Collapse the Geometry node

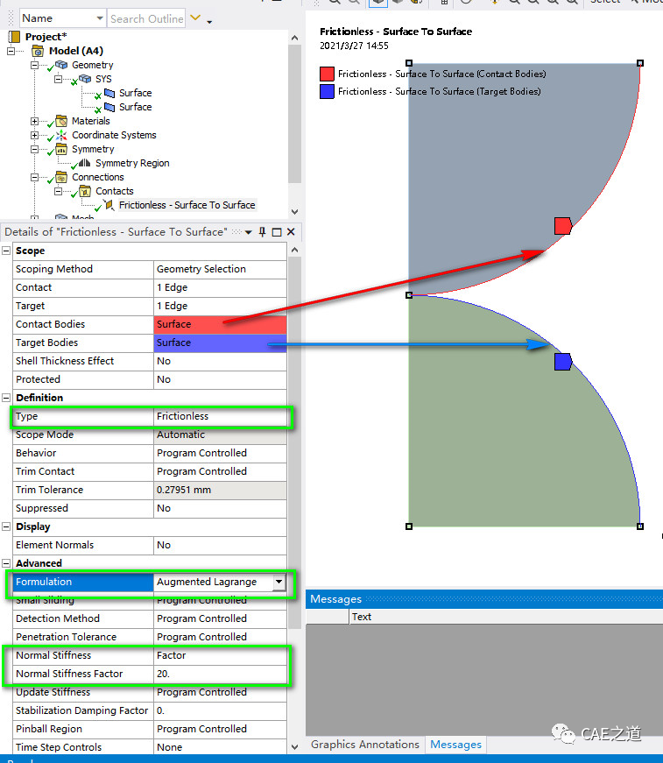[34, 65]
